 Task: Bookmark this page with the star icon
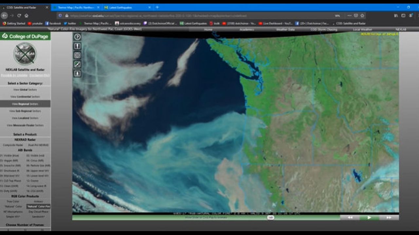[x=362, y=15]
